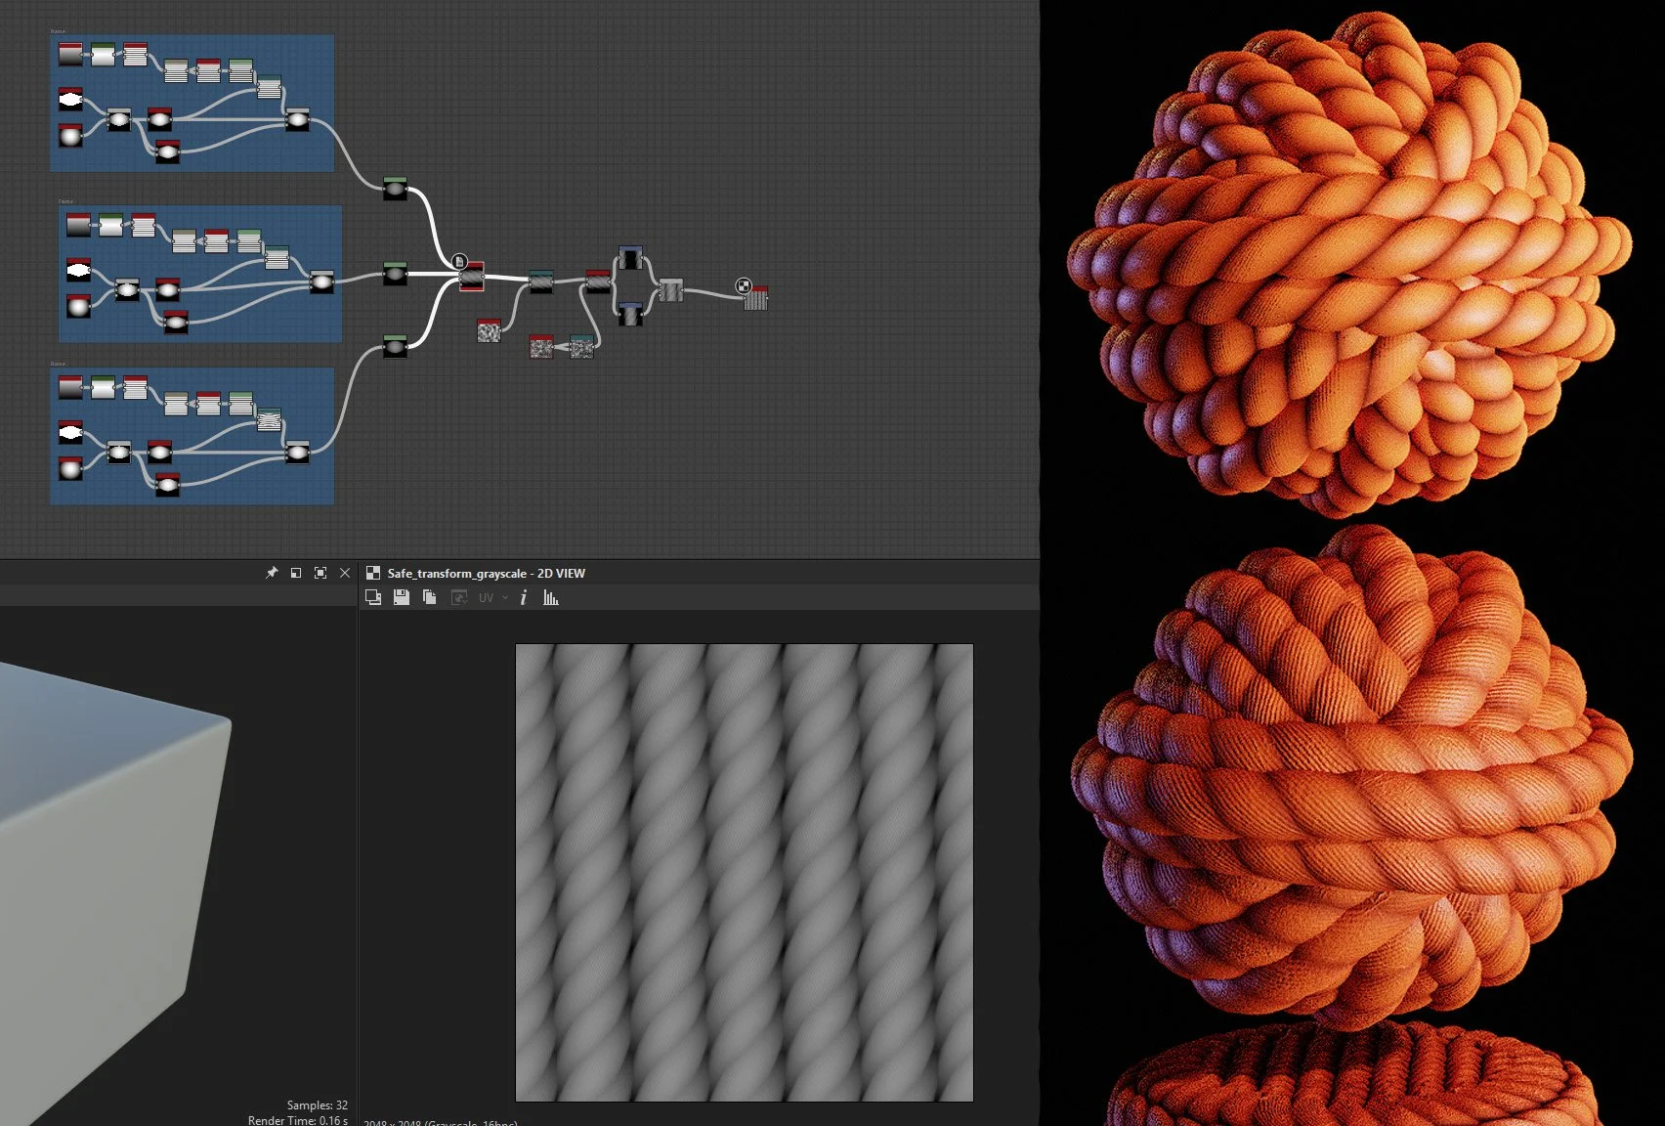This screenshot has width=1665, height=1126.
Task: Toggle the histogram in 2D view toolbar
Action: click(x=551, y=597)
